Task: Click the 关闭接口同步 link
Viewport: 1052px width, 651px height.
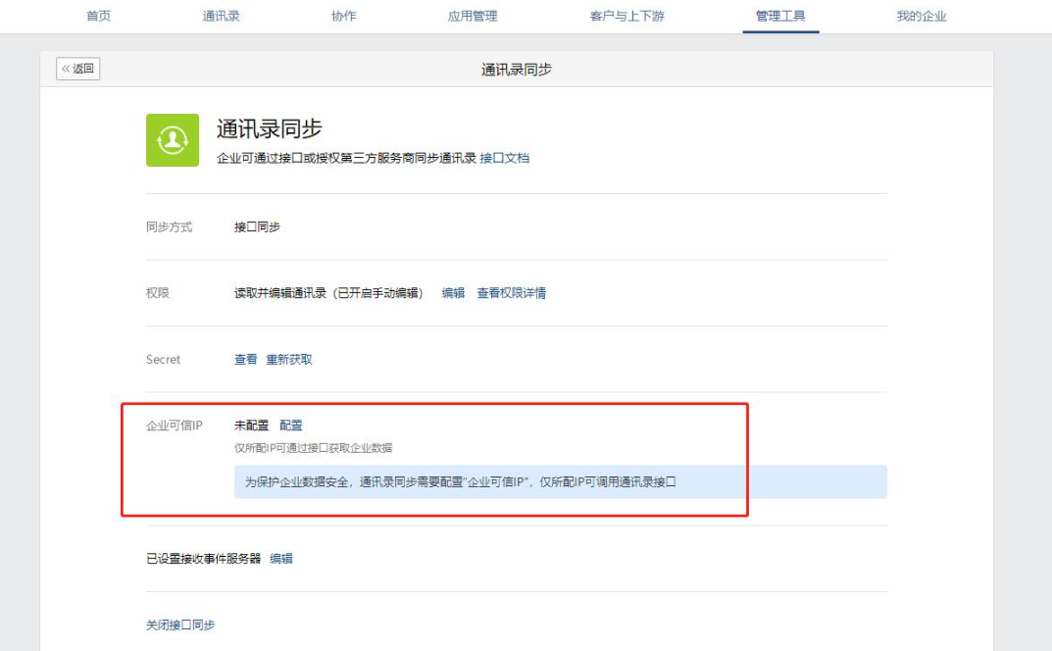Action: [180, 626]
